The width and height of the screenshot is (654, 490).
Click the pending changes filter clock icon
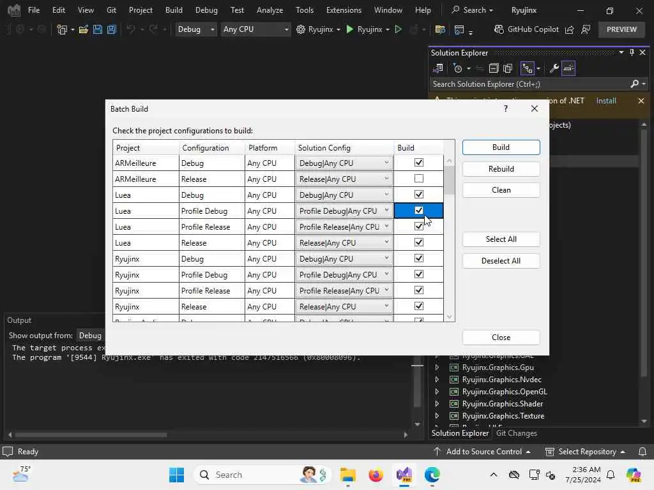click(x=457, y=68)
